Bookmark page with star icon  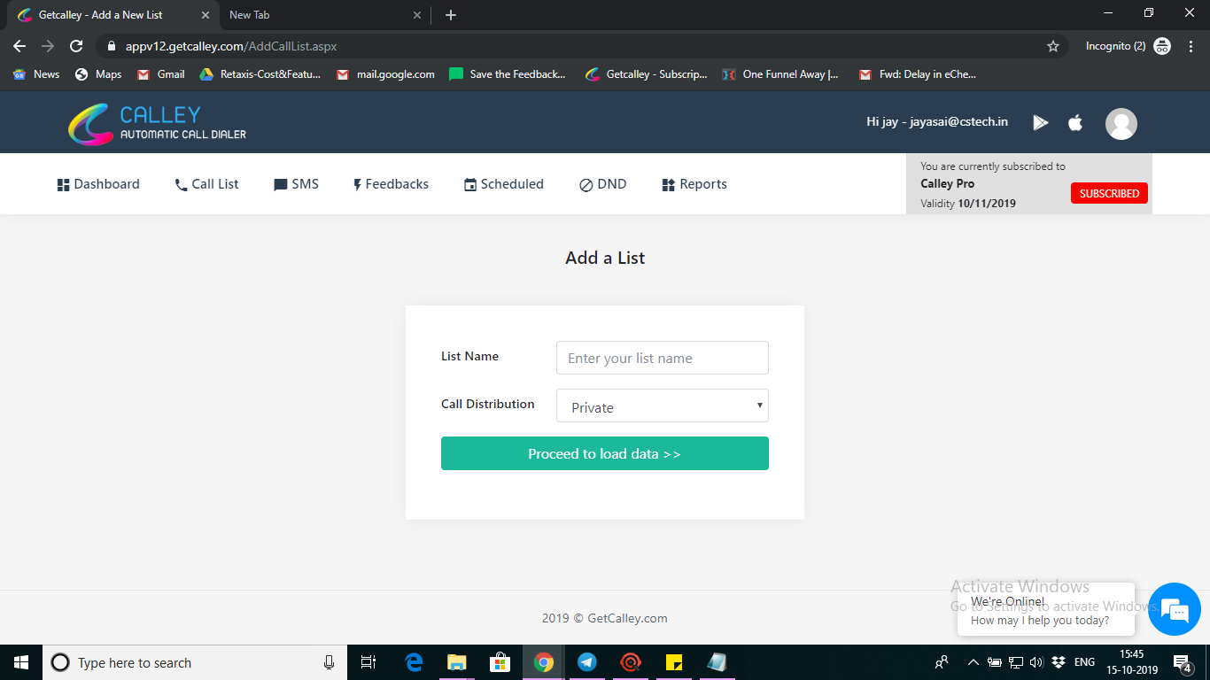click(1053, 46)
